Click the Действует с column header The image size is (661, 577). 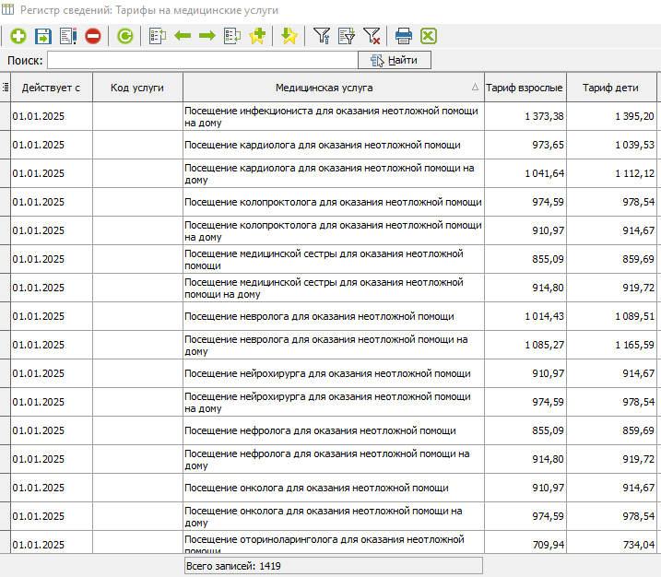51,88
